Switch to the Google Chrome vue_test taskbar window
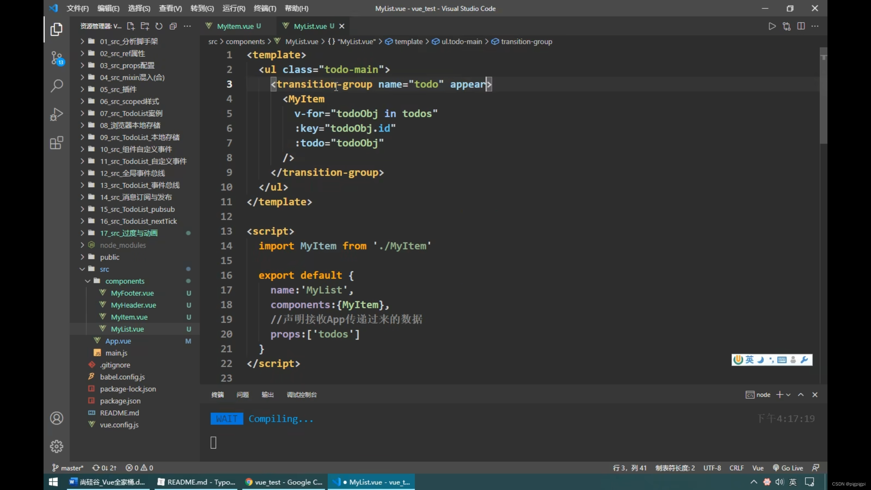 coord(284,482)
